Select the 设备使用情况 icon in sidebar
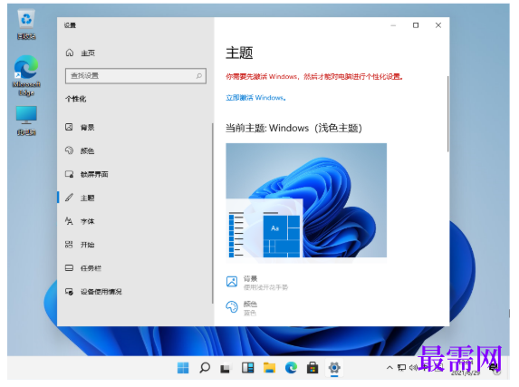The width and height of the screenshot is (519, 387). (69, 291)
